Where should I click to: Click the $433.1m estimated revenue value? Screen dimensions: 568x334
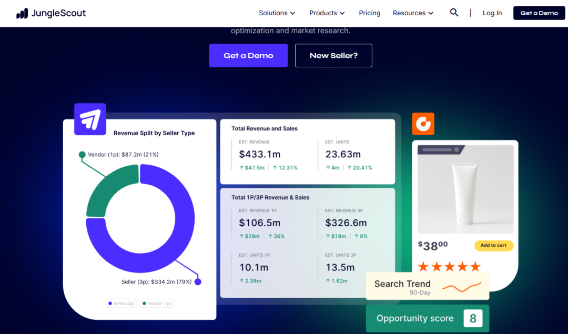coord(260,154)
